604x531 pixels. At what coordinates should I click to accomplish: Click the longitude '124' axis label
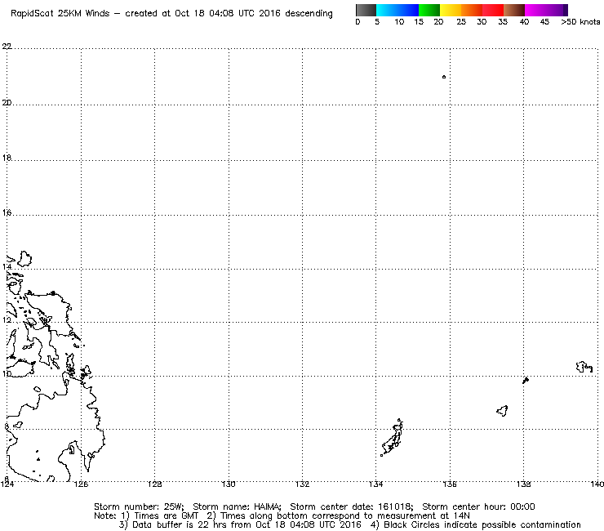point(7,484)
